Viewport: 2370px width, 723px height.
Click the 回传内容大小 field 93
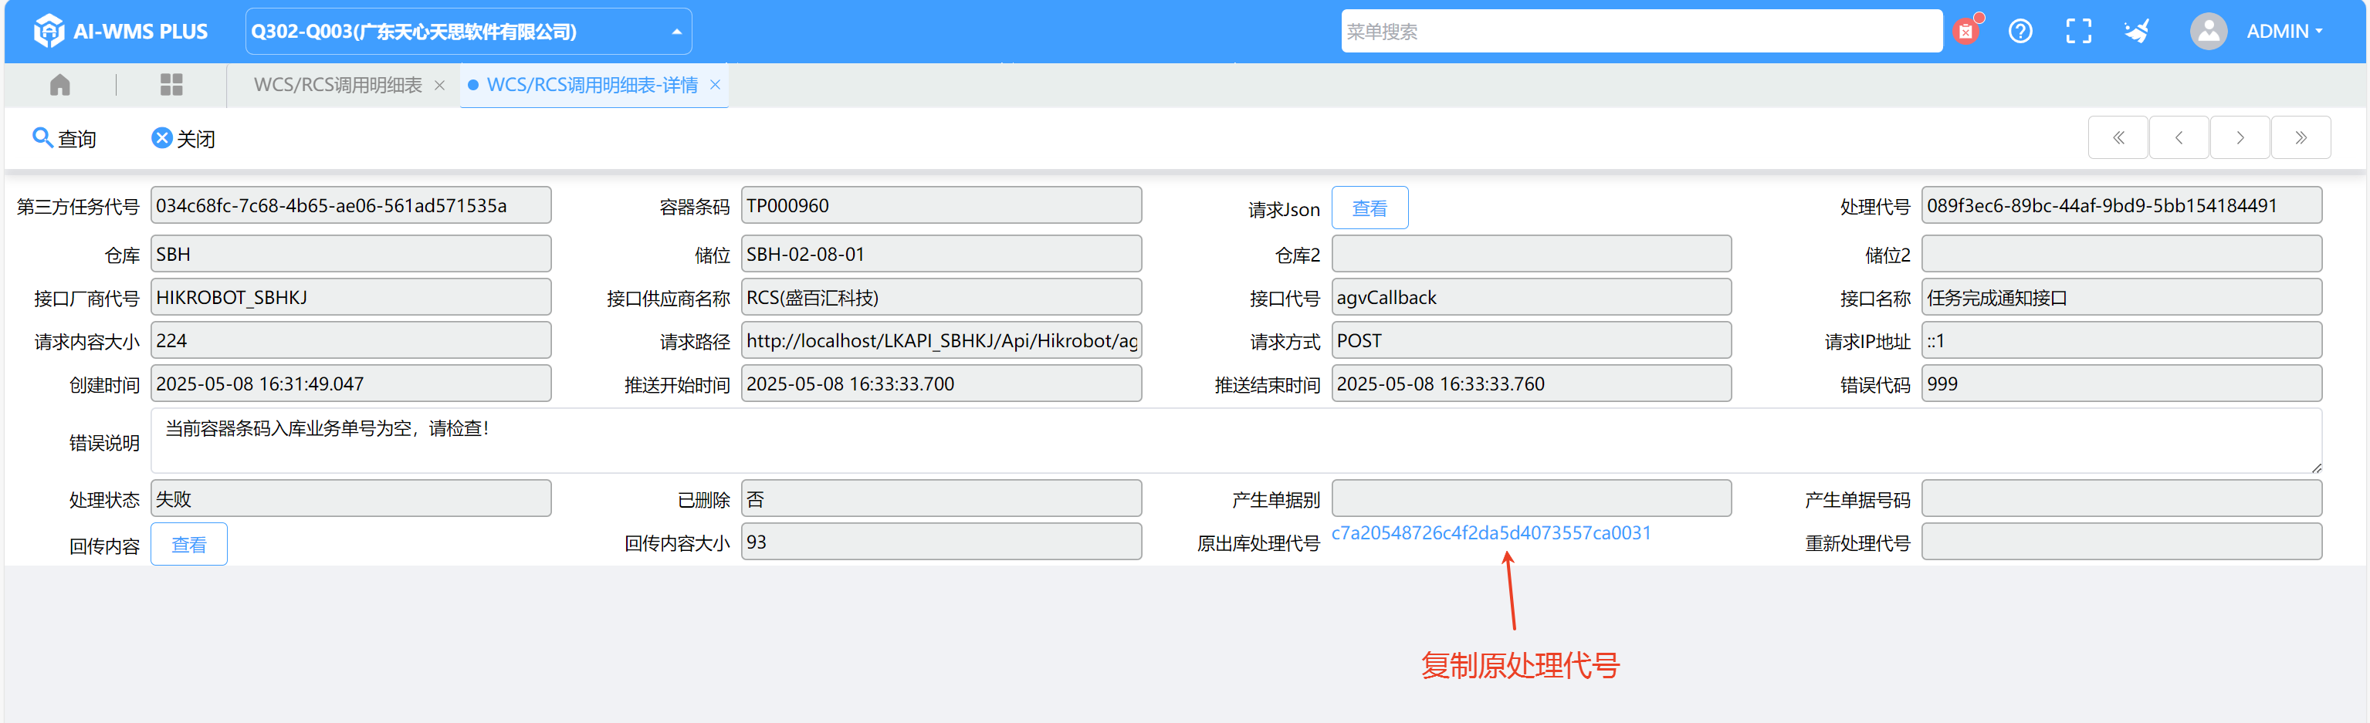tap(941, 542)
